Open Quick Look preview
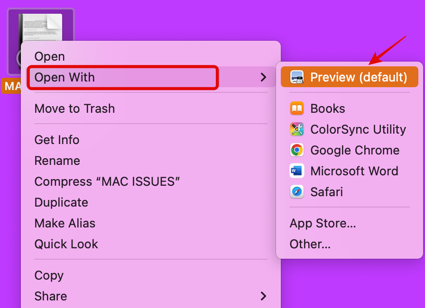 click(x=66, y=244)
